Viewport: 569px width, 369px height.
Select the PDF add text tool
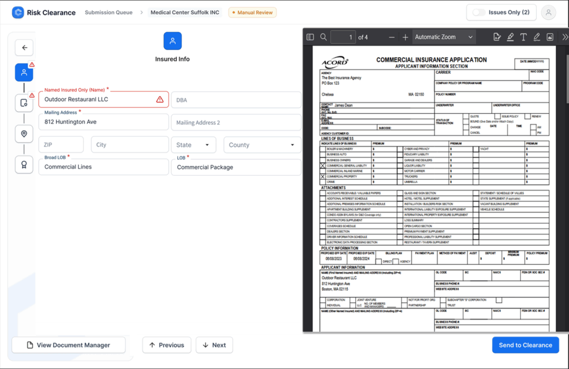523,37
